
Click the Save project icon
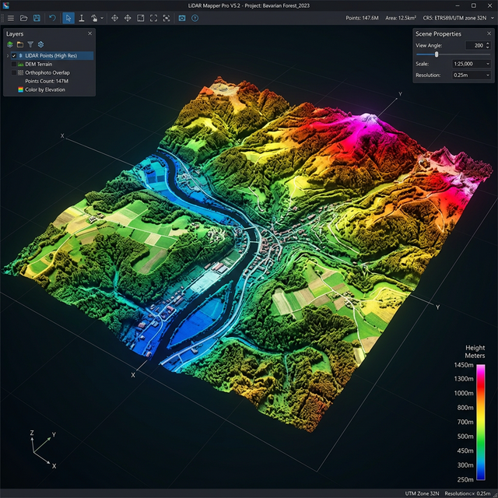(37, 17)
